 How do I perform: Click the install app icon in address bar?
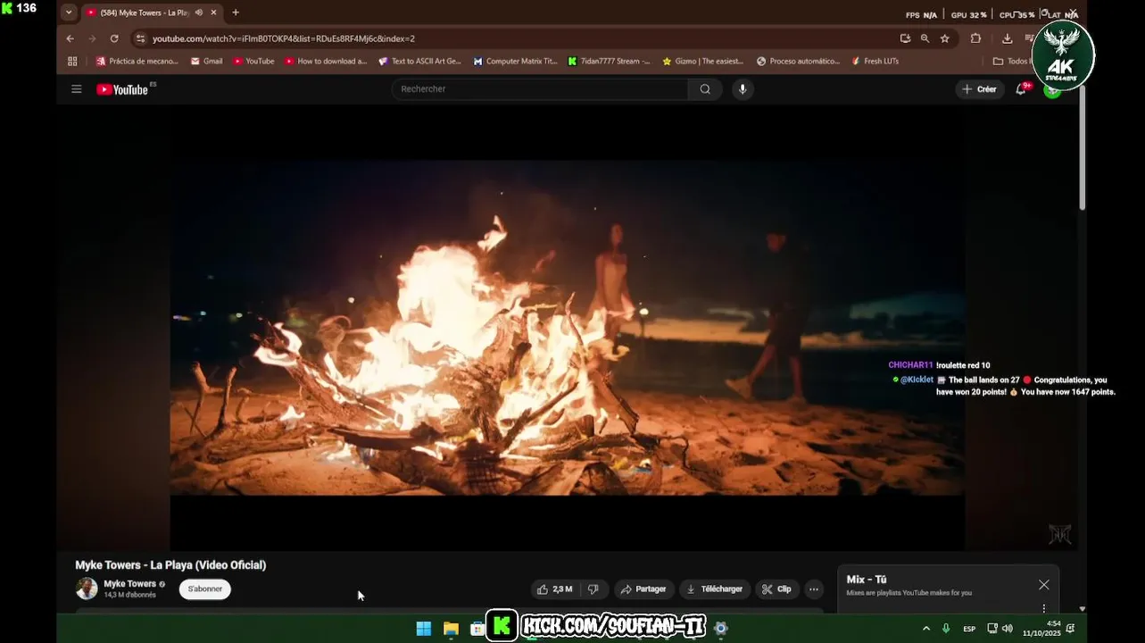click(905, 38)
